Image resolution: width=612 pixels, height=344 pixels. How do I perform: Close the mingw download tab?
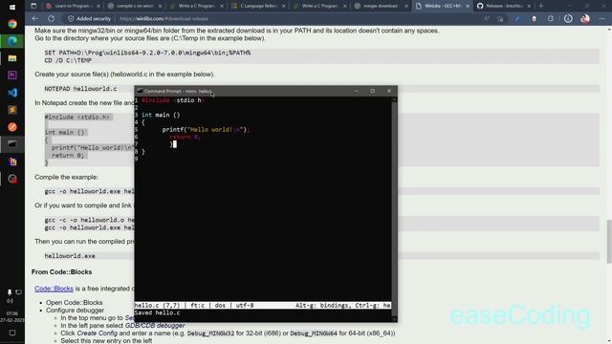405,6
